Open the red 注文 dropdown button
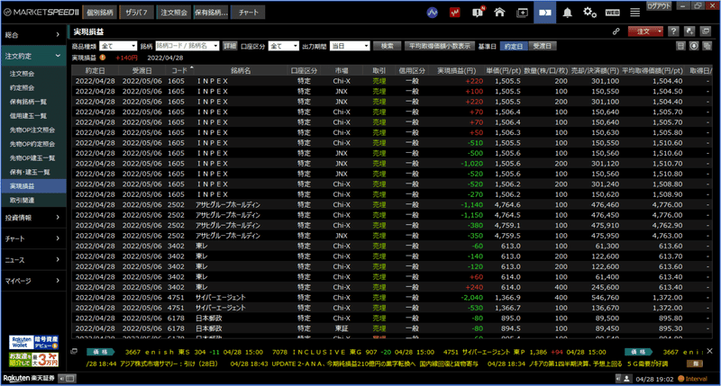 tap(645, 31)
